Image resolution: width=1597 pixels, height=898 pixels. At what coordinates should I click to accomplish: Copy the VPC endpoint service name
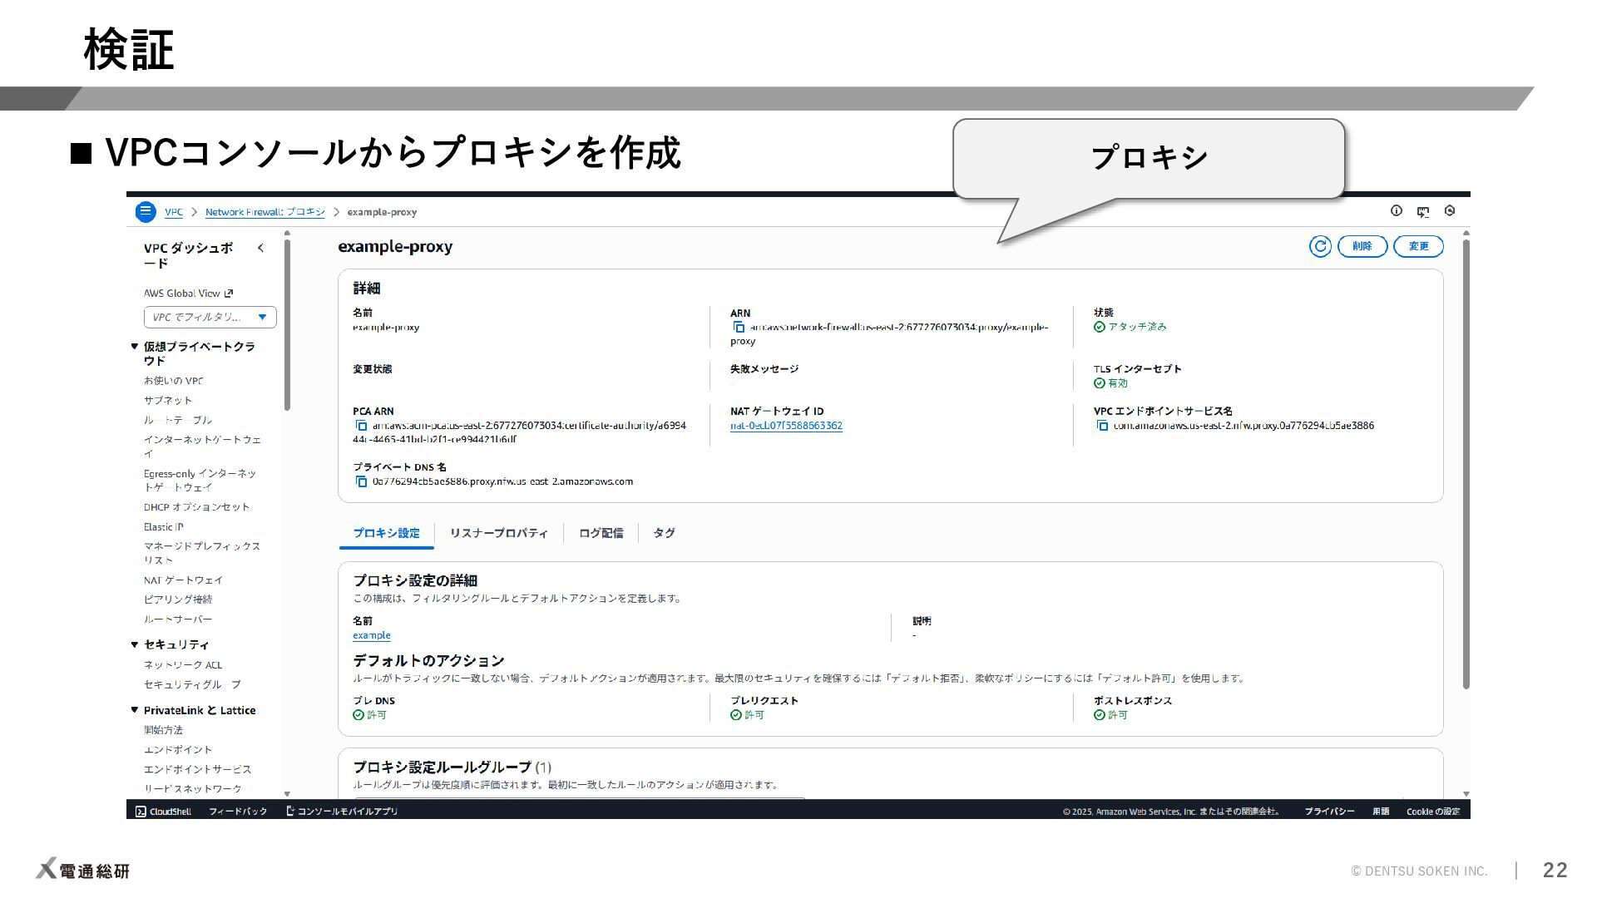[1102, 426]
